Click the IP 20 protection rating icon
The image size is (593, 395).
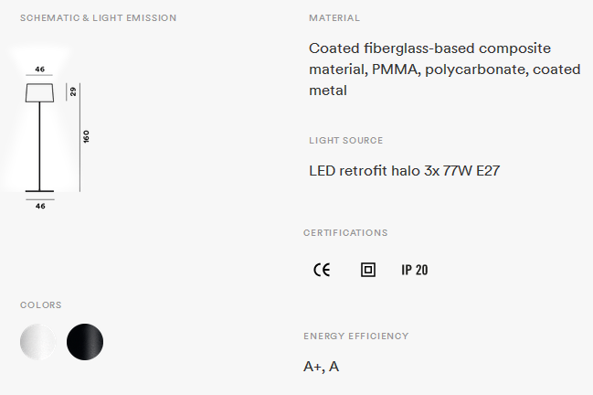[415, 270]
